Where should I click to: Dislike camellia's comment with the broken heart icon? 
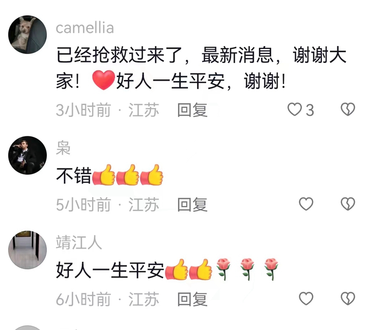pos(348,110)
